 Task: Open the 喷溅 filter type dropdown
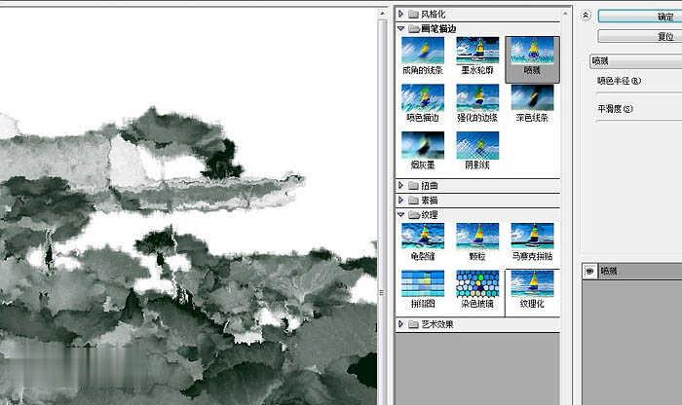[636, 61]
